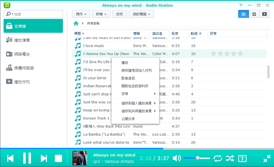Go back to the previous track
This screenshot has height=167, width=274.
(10, 158)
